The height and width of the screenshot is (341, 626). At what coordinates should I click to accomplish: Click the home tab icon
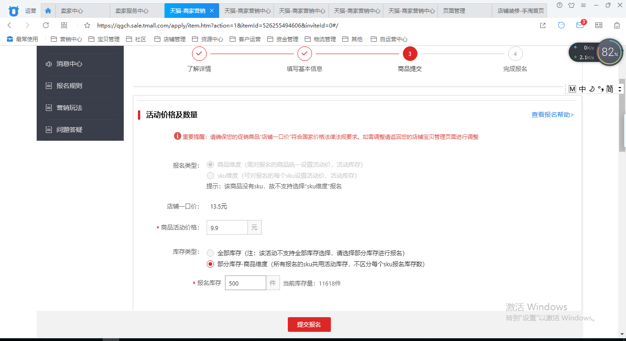48,11
